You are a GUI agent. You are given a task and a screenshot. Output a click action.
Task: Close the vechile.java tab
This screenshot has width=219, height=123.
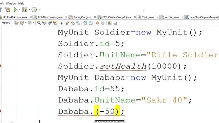pyautogui.click(x=182, y=17)
